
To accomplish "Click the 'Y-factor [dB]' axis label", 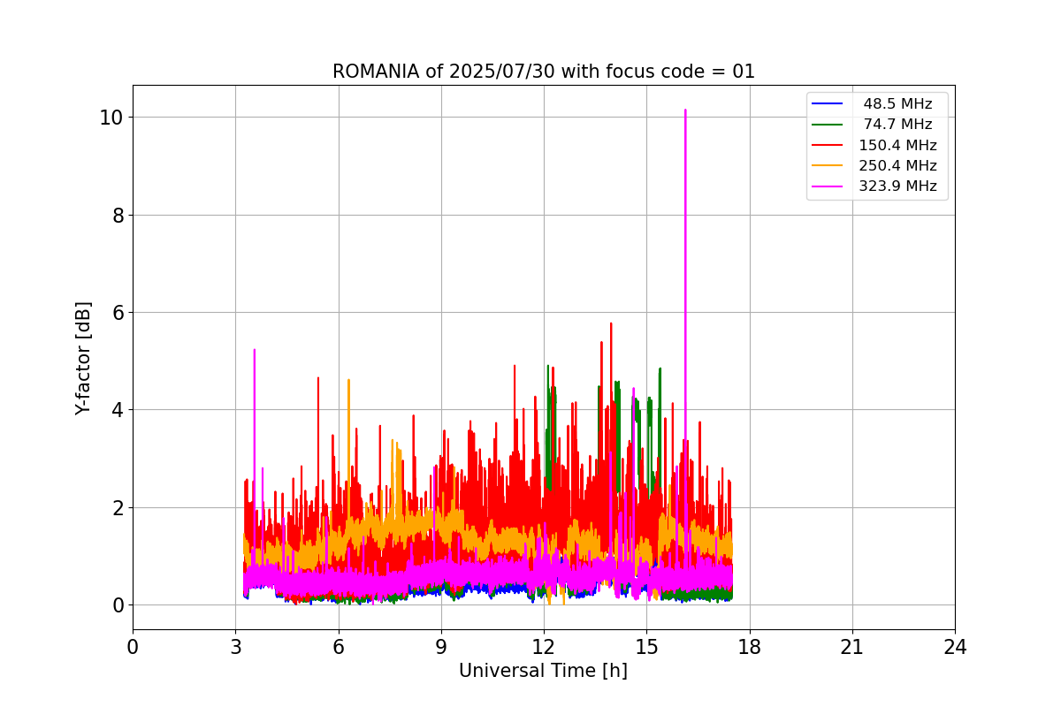I will pyautogui.click(x=83, y=358).
